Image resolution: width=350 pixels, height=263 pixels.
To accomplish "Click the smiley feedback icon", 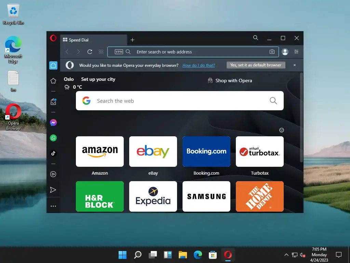I will pos(282,130).
